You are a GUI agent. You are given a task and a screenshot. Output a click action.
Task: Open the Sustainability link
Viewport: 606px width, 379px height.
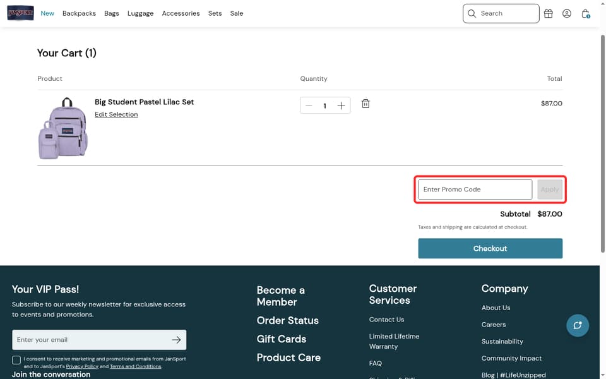click(502, 342)
